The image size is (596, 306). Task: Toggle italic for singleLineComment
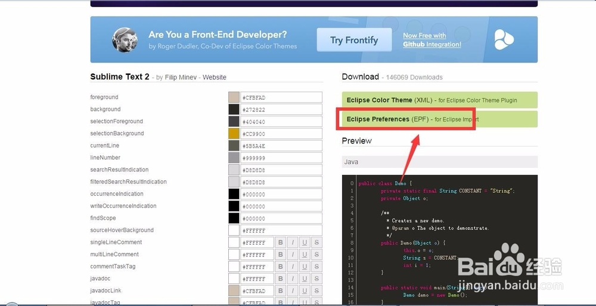pos(293,242)
